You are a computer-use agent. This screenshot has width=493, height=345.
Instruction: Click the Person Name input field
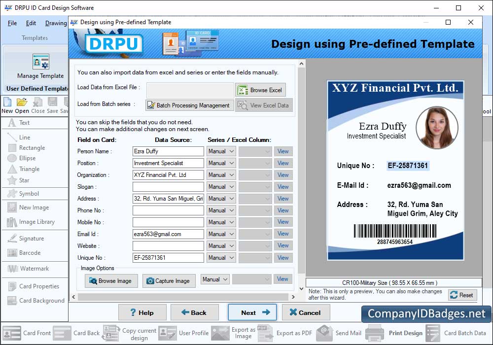pyautogui.click(x=168, y=151)
